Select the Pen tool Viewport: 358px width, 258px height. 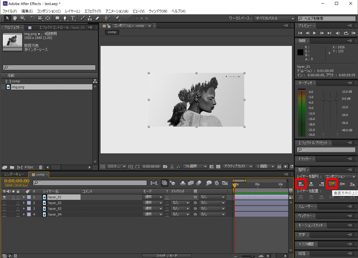(x=65, y=18)
